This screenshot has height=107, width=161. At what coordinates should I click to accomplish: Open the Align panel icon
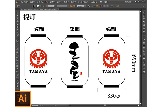(144, 68)
